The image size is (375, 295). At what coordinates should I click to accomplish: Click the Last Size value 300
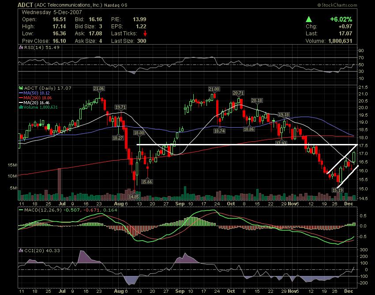pos(142,41)
